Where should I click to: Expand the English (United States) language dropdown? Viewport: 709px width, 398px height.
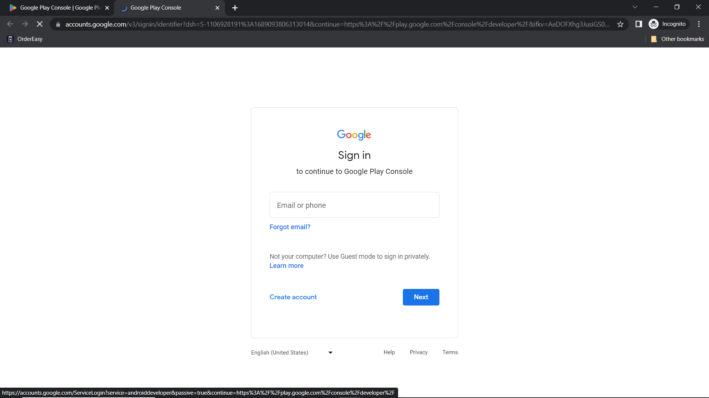292,353
